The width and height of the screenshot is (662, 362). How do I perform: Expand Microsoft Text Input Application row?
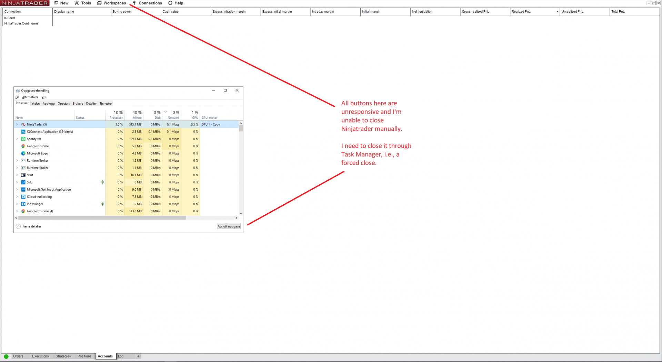click(x=17, y=190)
